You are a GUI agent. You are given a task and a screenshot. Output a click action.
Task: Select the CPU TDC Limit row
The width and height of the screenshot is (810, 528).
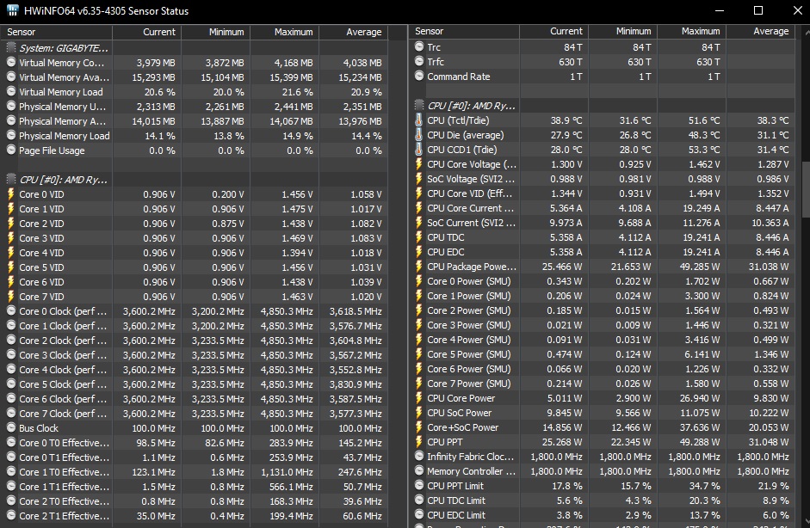603,500
